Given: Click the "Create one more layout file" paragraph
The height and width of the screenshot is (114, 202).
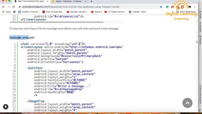Looking at the screenshot, I should (64, 28).
